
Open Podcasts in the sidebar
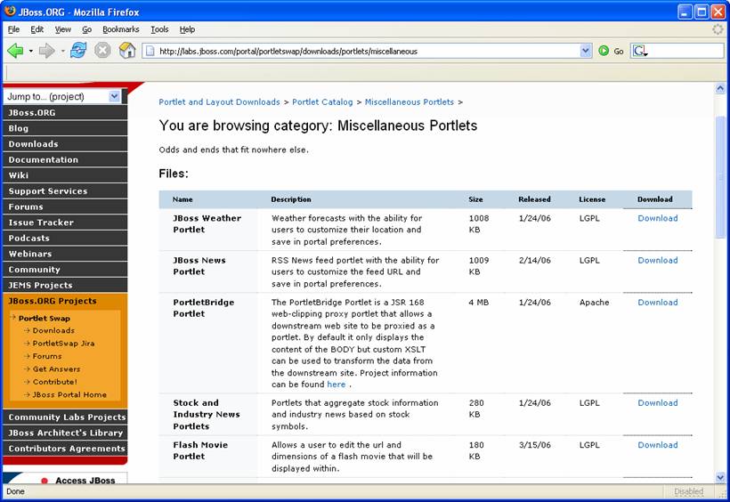[x=65, y=238]
